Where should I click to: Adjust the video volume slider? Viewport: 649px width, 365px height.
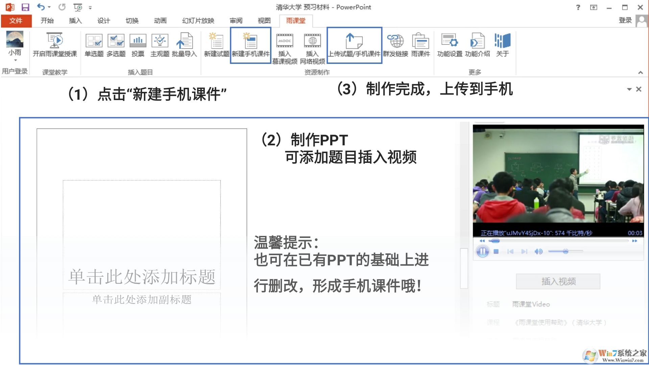coord(566,251)
